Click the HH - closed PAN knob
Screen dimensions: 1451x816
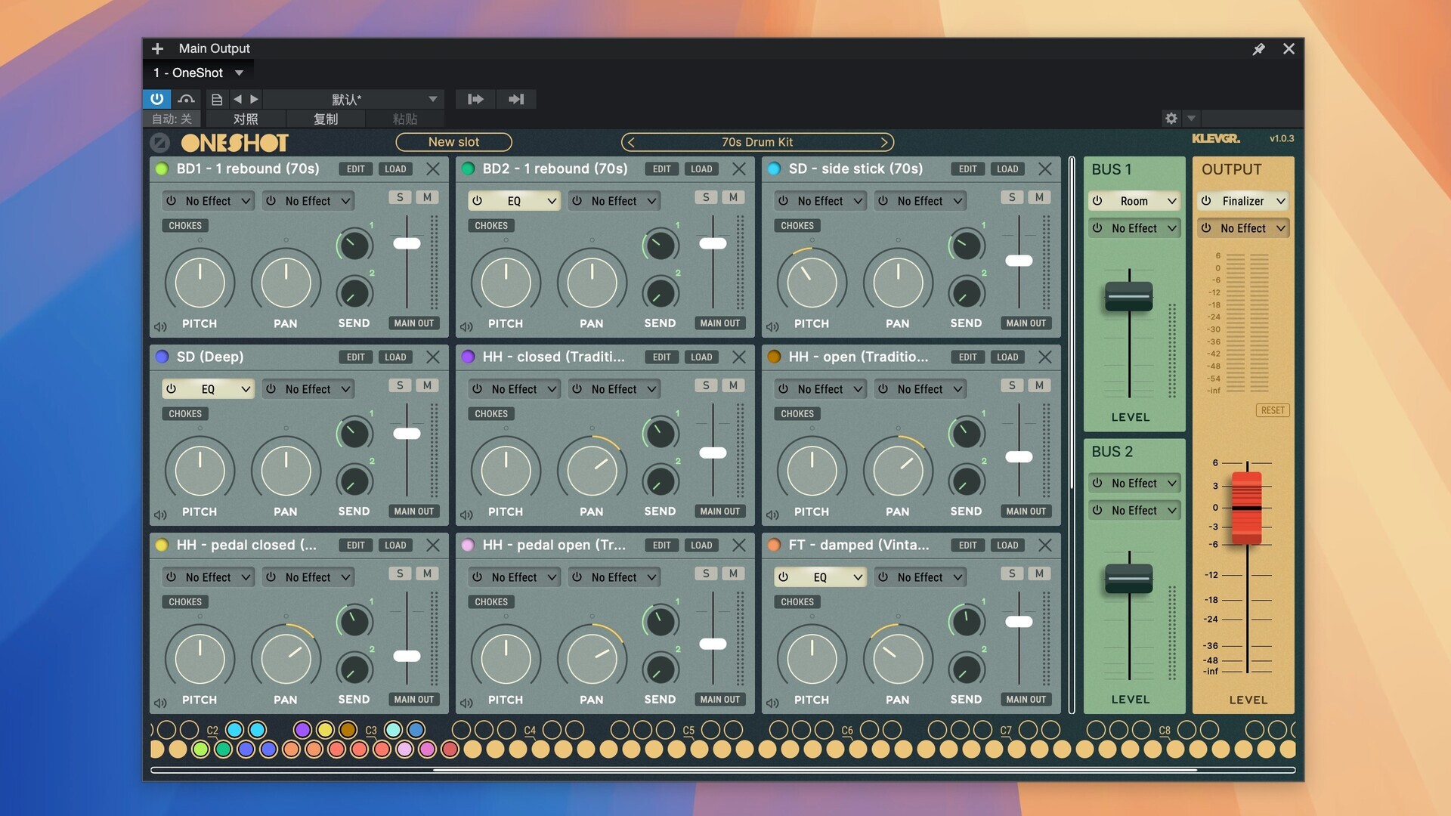pos(592,471)
